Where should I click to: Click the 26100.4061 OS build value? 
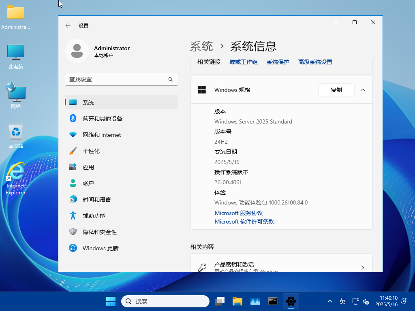(x=228, y=182)
